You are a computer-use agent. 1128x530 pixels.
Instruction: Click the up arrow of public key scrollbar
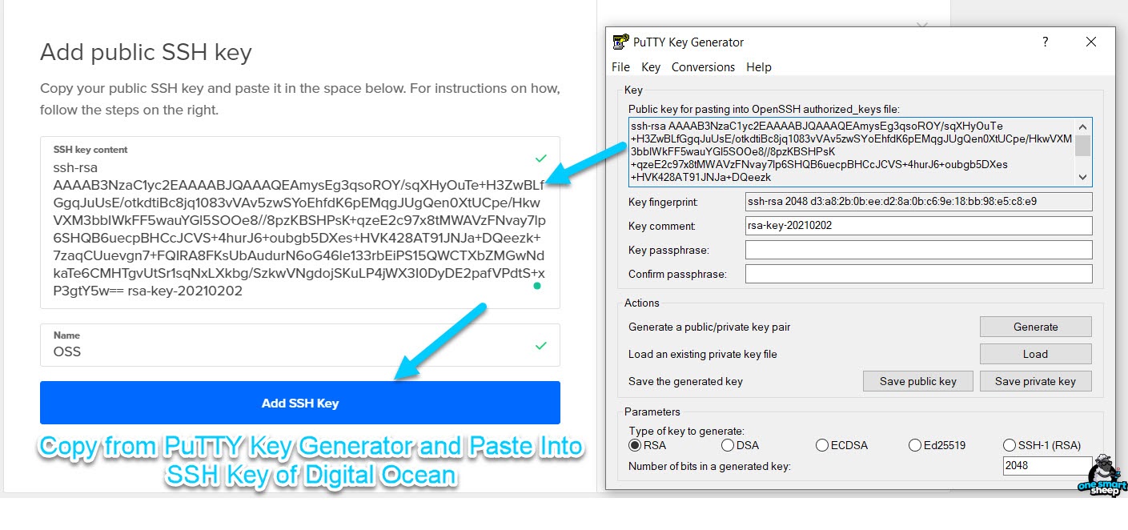(x=1083, y=126)
